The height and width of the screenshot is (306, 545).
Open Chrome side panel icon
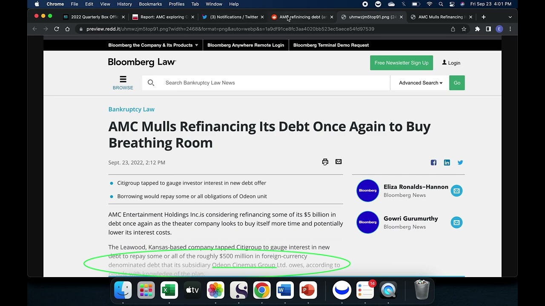[488, 29]
